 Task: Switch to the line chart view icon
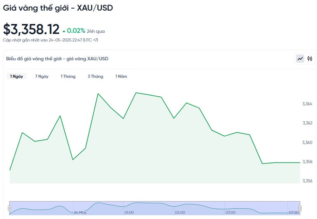(300, 59)
